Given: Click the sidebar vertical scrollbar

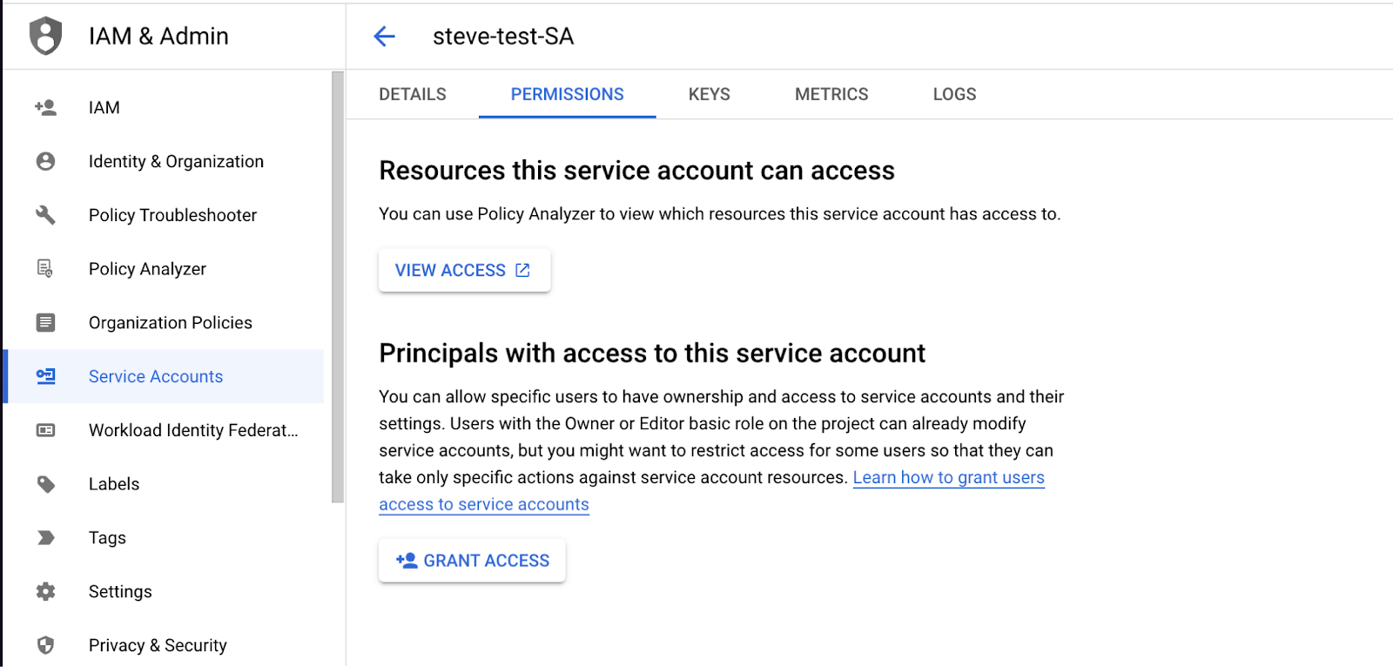Looking at the screenshot, I should 338,287.
